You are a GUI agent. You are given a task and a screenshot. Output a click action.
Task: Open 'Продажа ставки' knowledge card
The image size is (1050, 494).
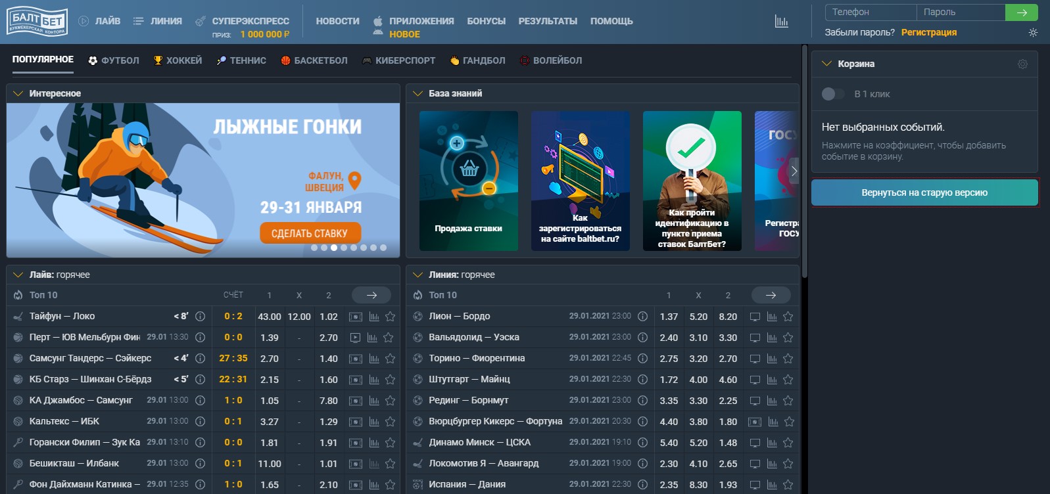click(x=469, y=181)
